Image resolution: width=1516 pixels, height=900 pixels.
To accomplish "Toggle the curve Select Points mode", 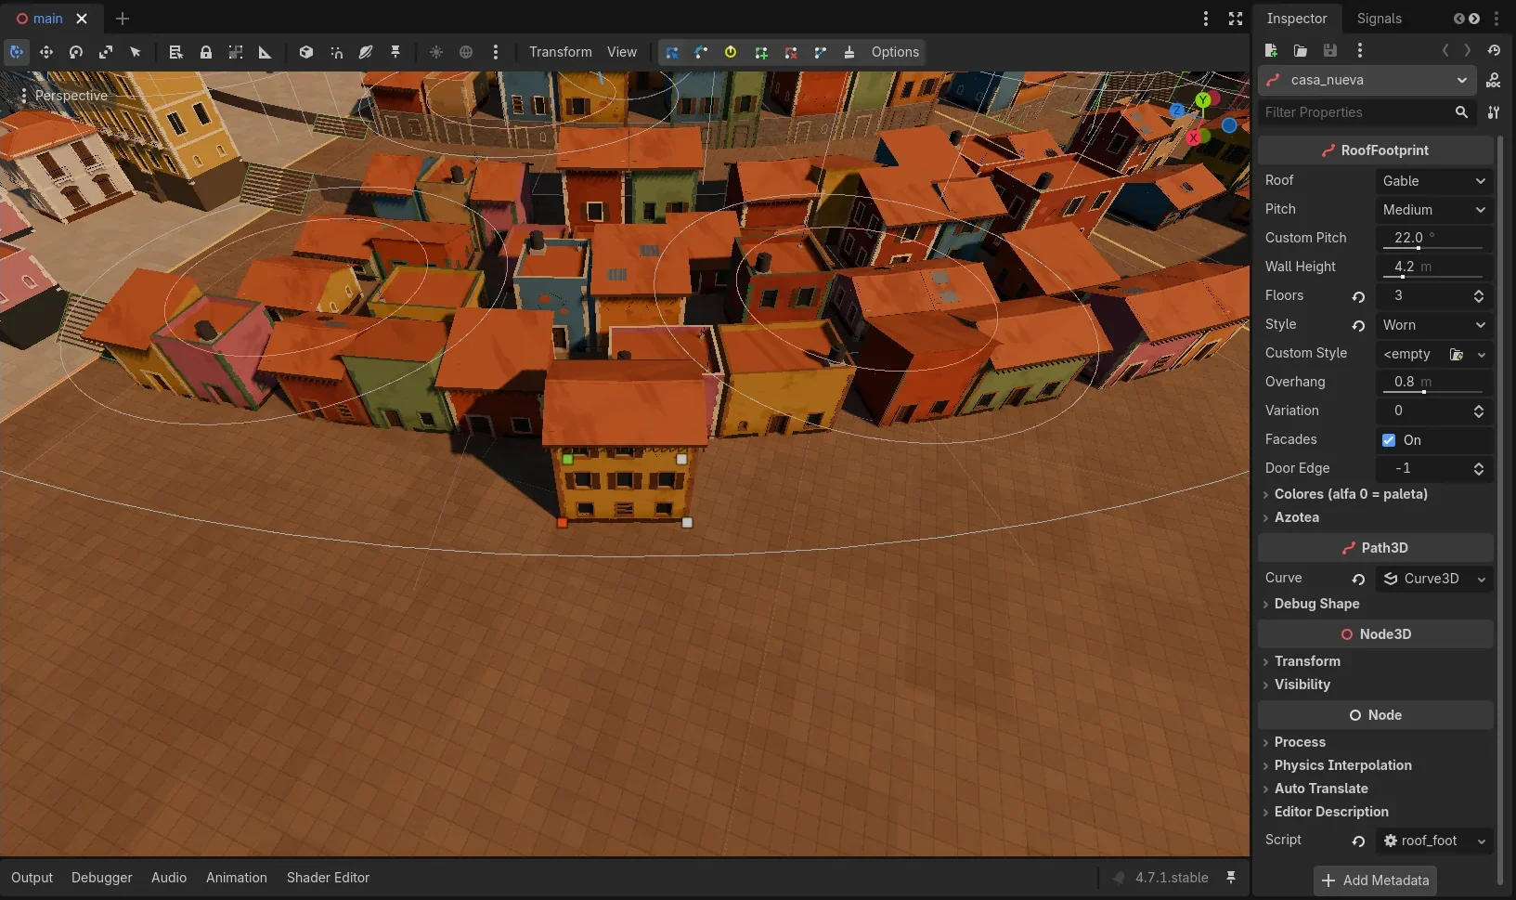I will pyautogui.click(x=672, y=52).
